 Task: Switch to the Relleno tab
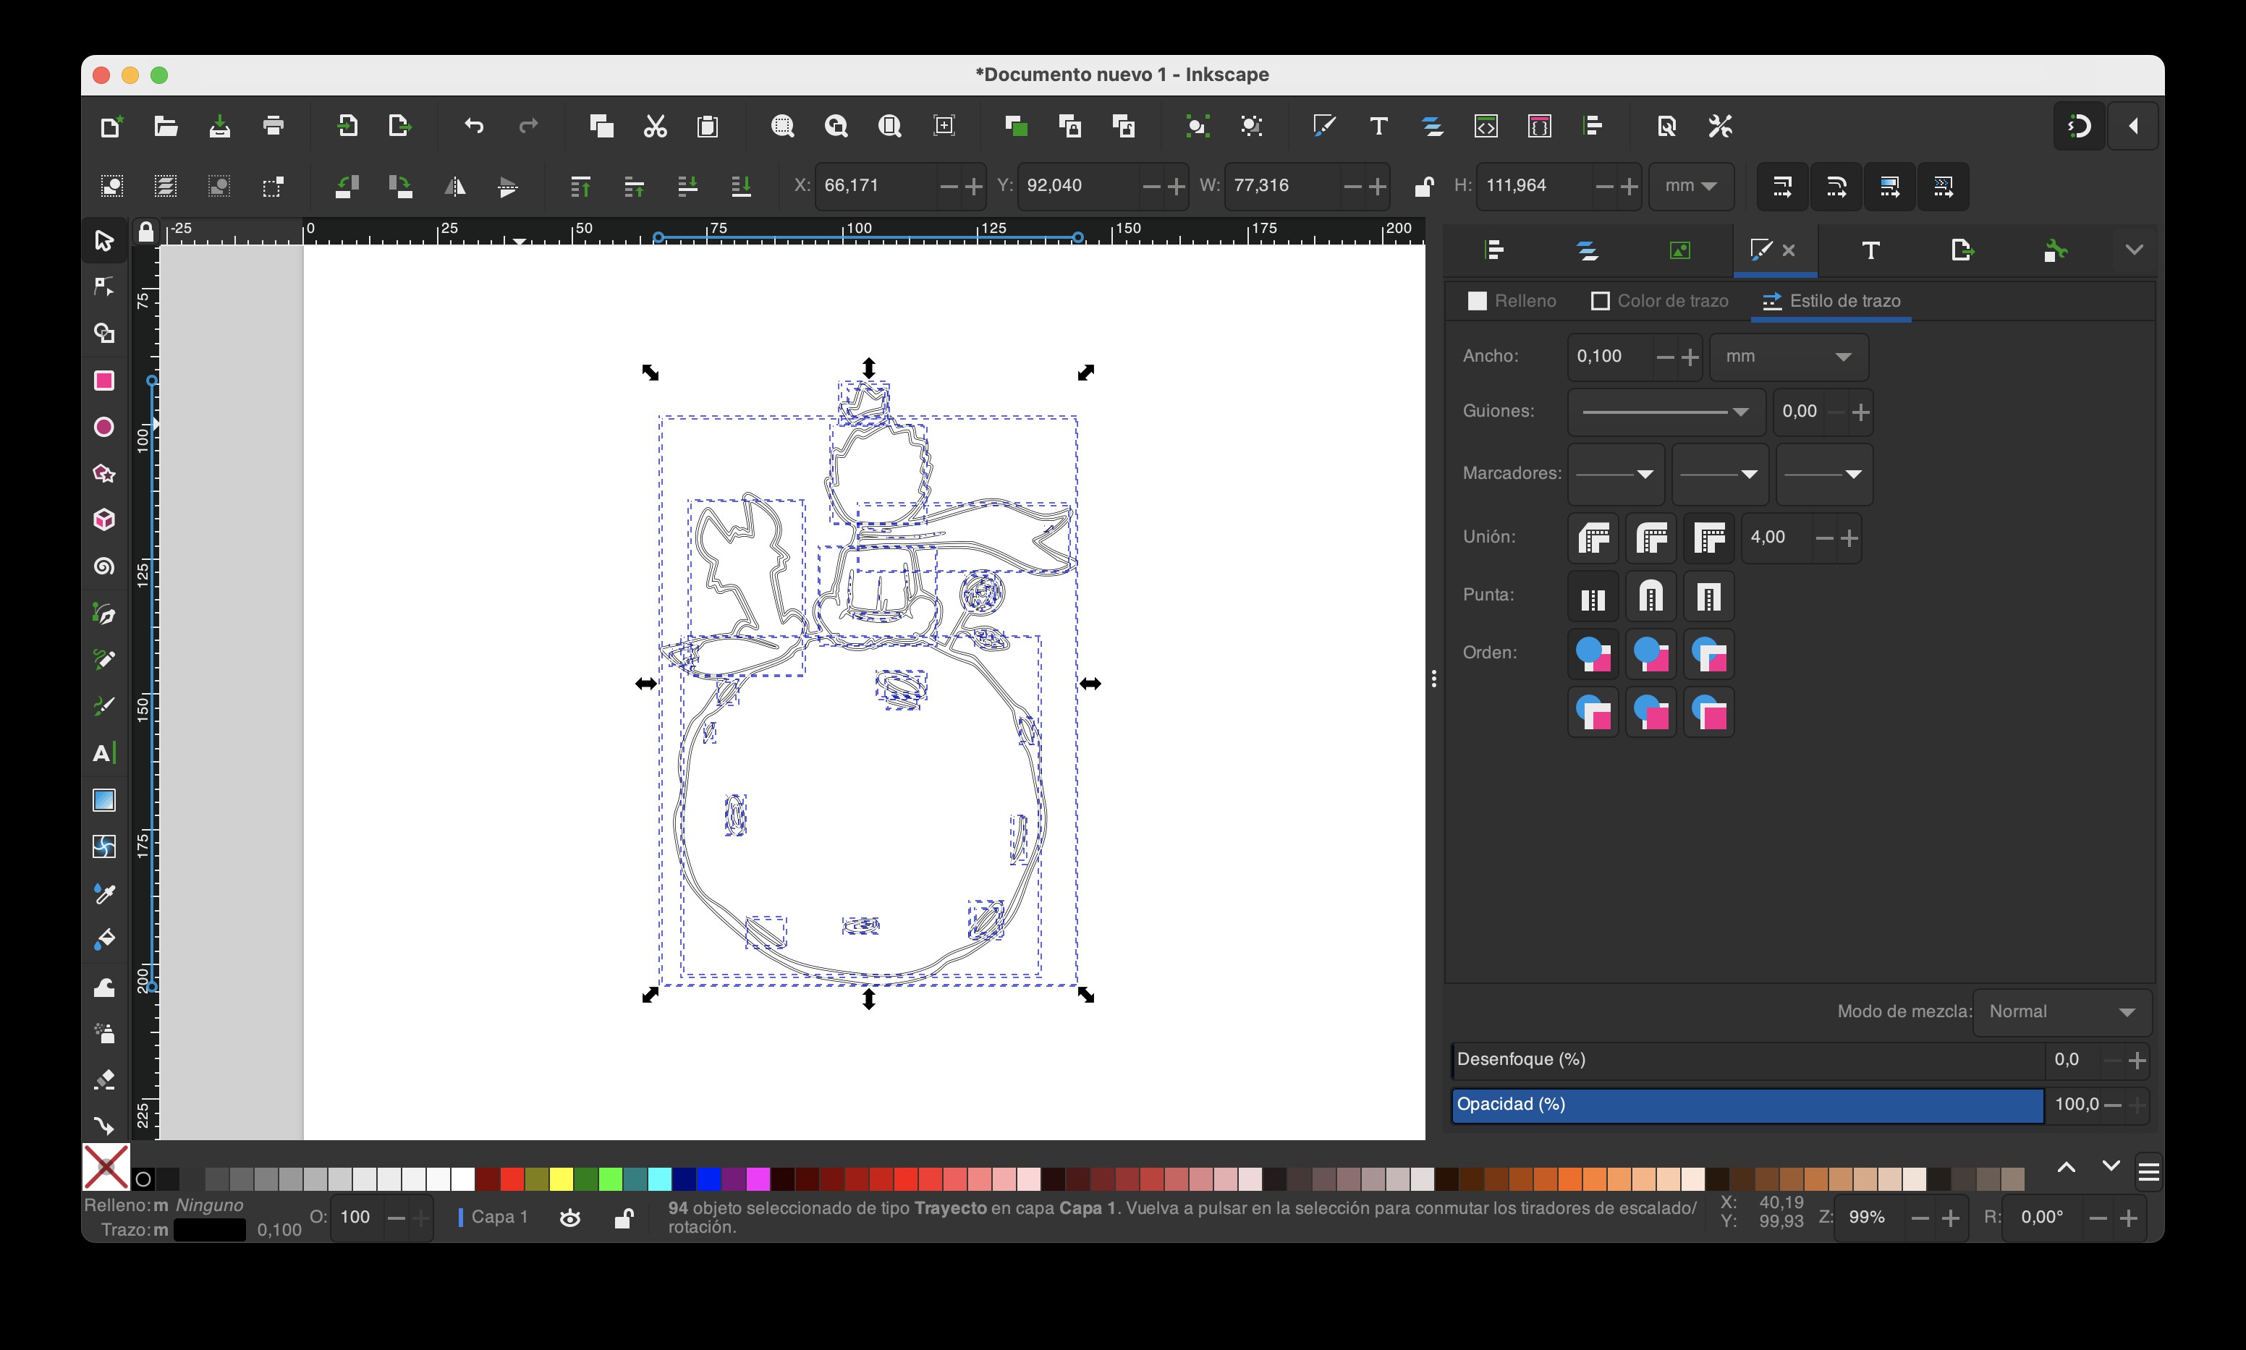pos(1512,301)
